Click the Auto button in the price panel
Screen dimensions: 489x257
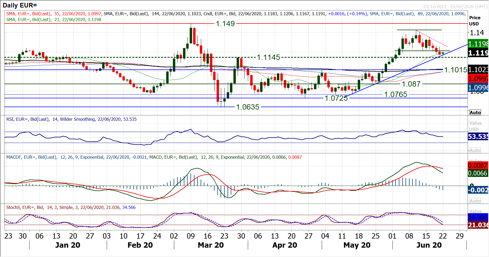(x=475, y=112)
